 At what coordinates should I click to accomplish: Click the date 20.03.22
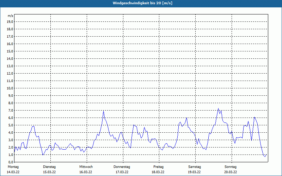tap(231, 172)
